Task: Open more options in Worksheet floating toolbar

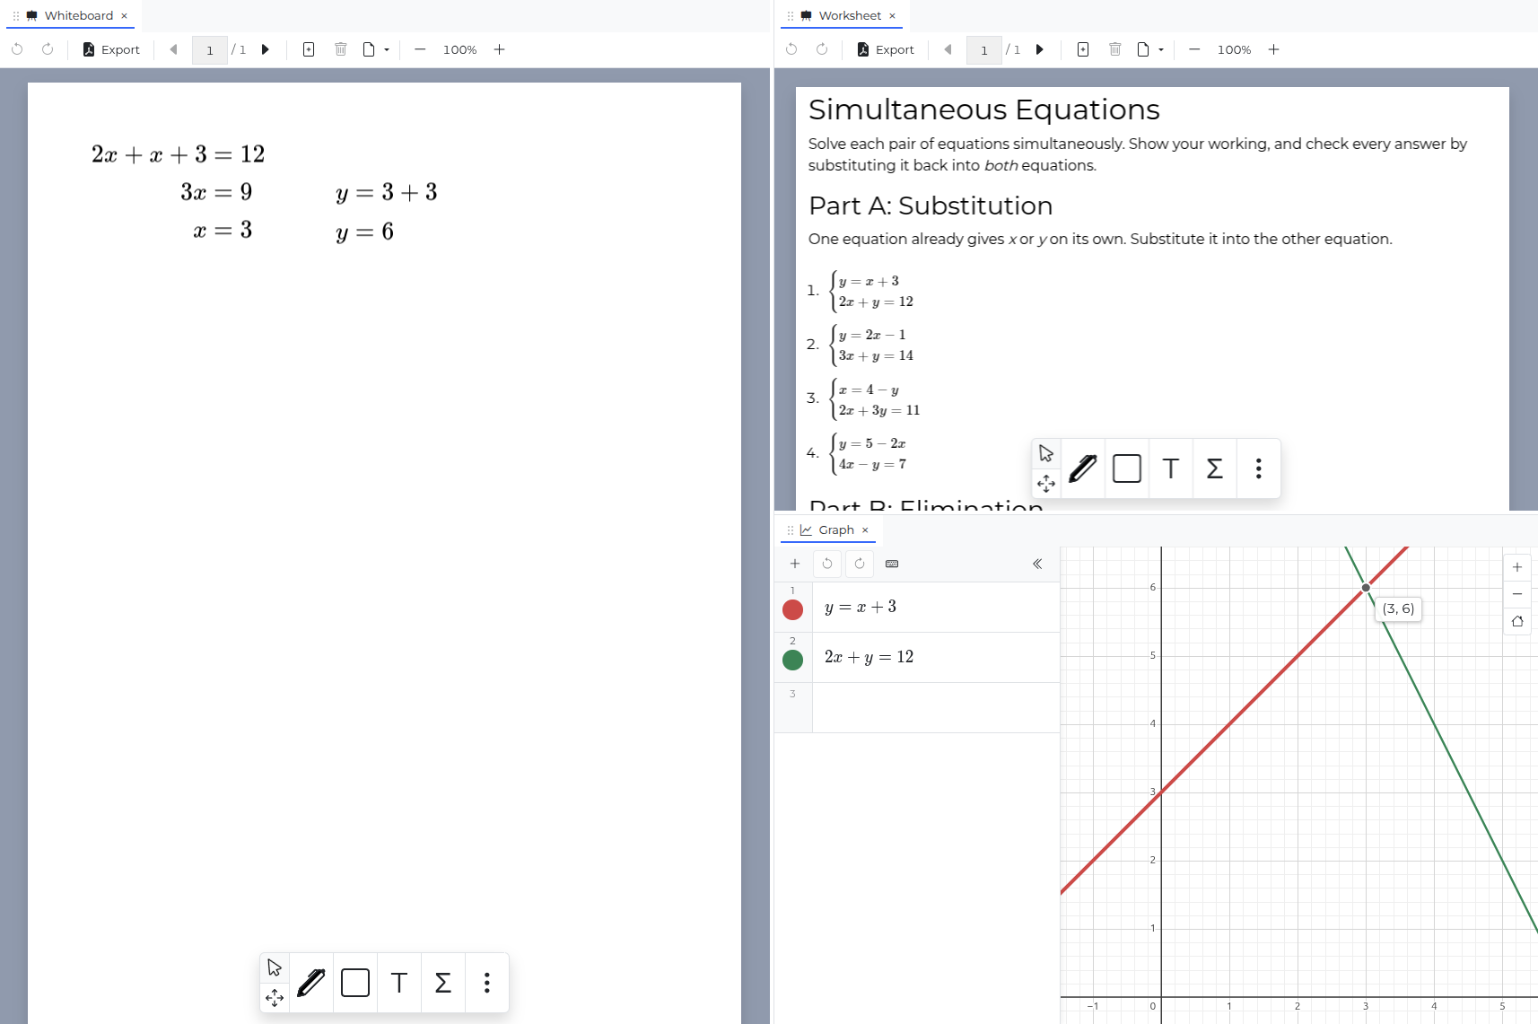Action: coord(1259,468)
